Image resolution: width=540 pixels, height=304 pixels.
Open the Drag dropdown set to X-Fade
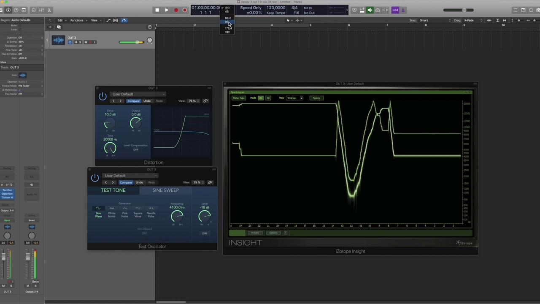coord(473,20)
